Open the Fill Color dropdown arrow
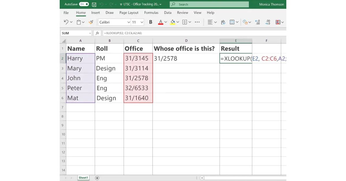Image resolution: width=346 pixels, height=181 pixels. [x=178, y=22]
